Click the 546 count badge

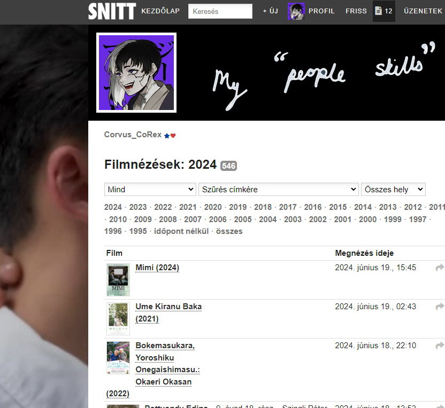[x=229, y=166]
